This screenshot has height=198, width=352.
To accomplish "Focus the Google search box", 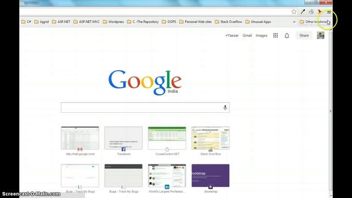I will (145, 108).
